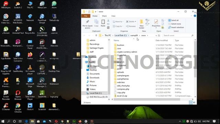Open Google Chrome desktop icon
The image size is (220, 124).
pos(18,108)
